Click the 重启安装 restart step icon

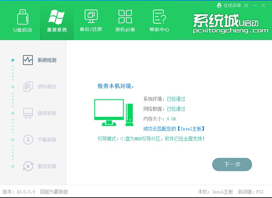pyautogui.click(x=28, y=166)
